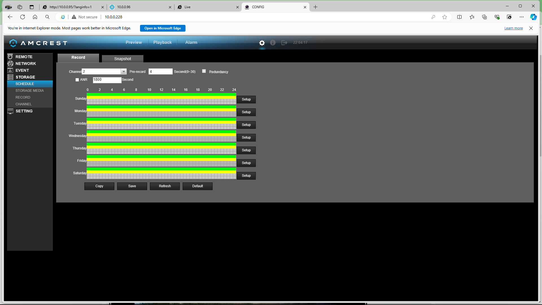Viewport: 542px width, 305px height.
Task: Toggle the Redundancy checkbox
Action: click(x=204, y=71)
